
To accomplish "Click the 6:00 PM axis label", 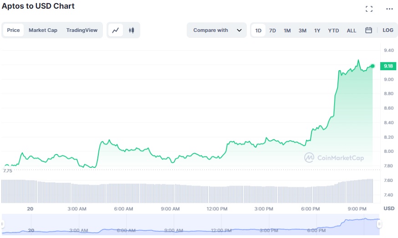I will 310,209.
